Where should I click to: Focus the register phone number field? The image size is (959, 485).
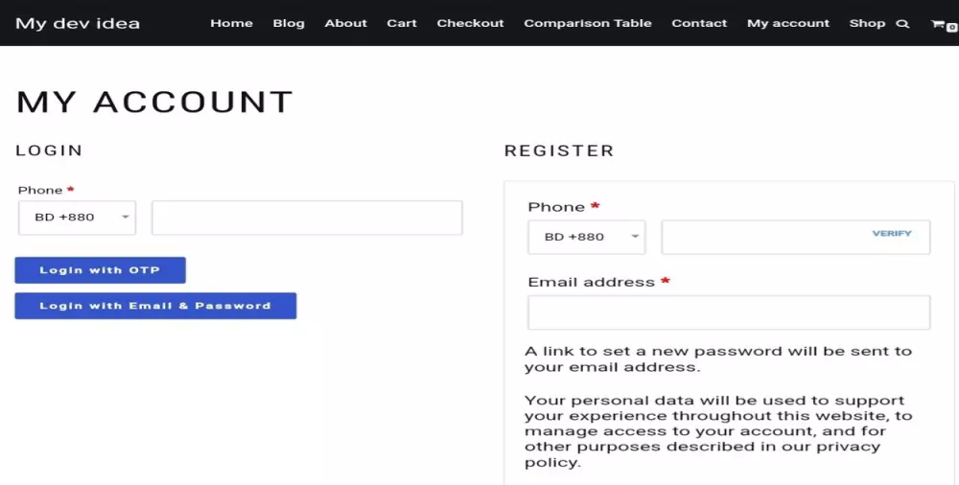point(762,237)
